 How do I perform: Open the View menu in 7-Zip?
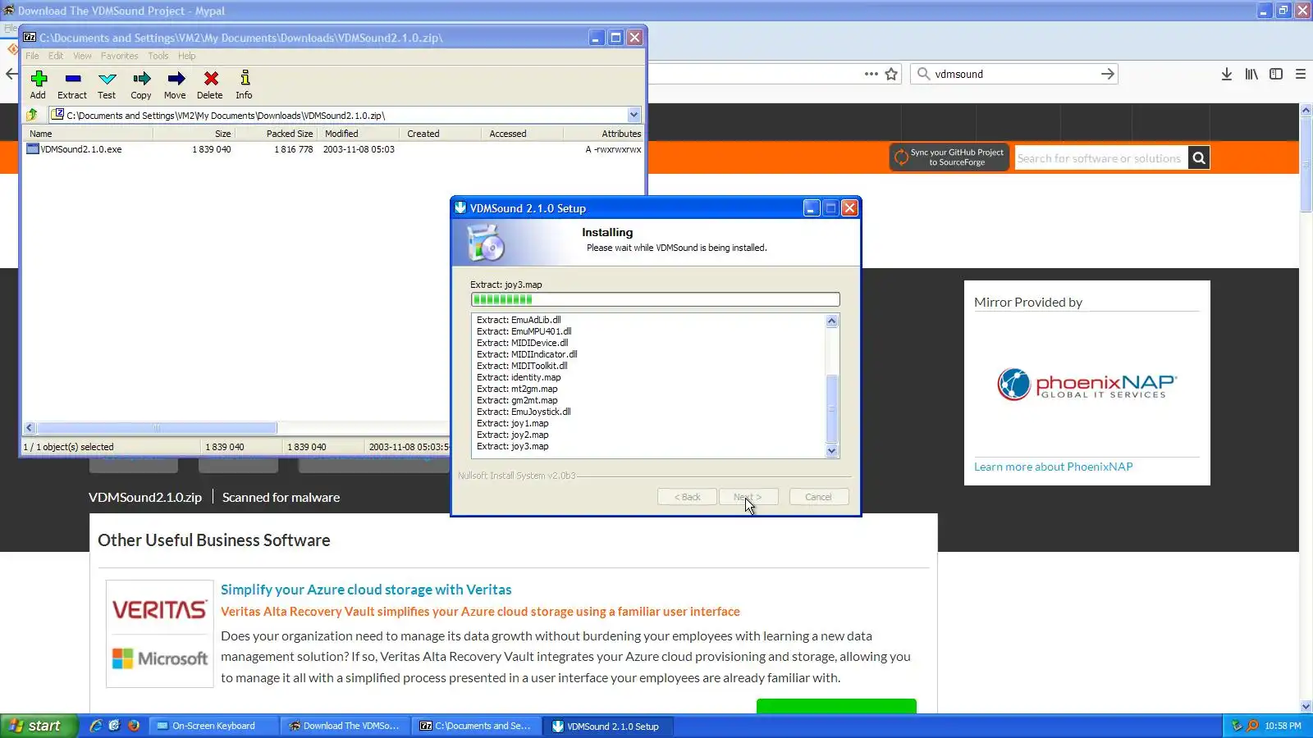82,56
